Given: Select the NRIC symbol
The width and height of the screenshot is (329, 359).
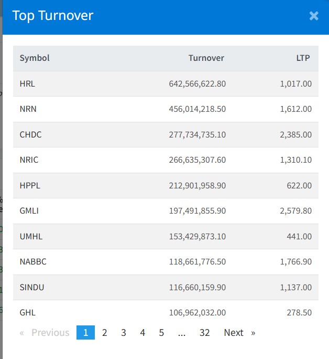Looking at the screenshot, I should coord(29,160).
